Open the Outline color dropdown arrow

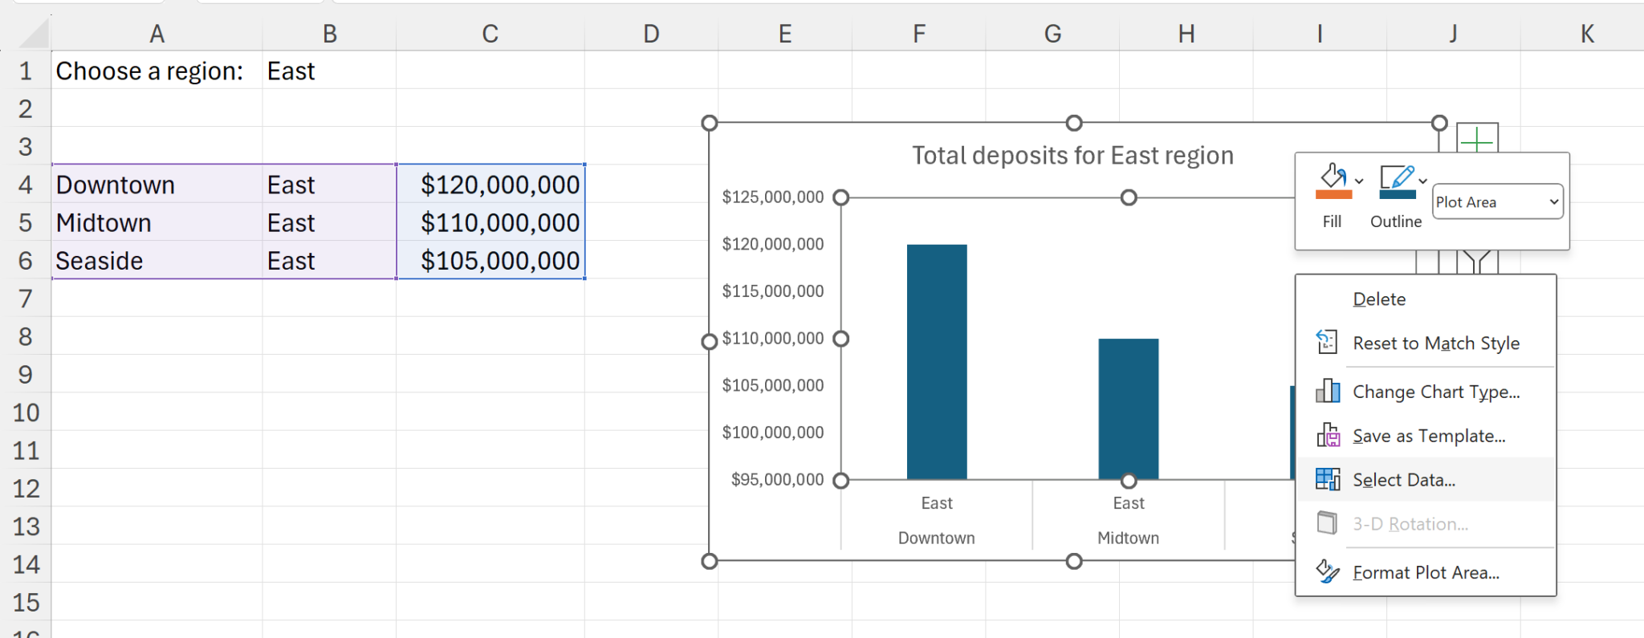tap(1422, 181)
